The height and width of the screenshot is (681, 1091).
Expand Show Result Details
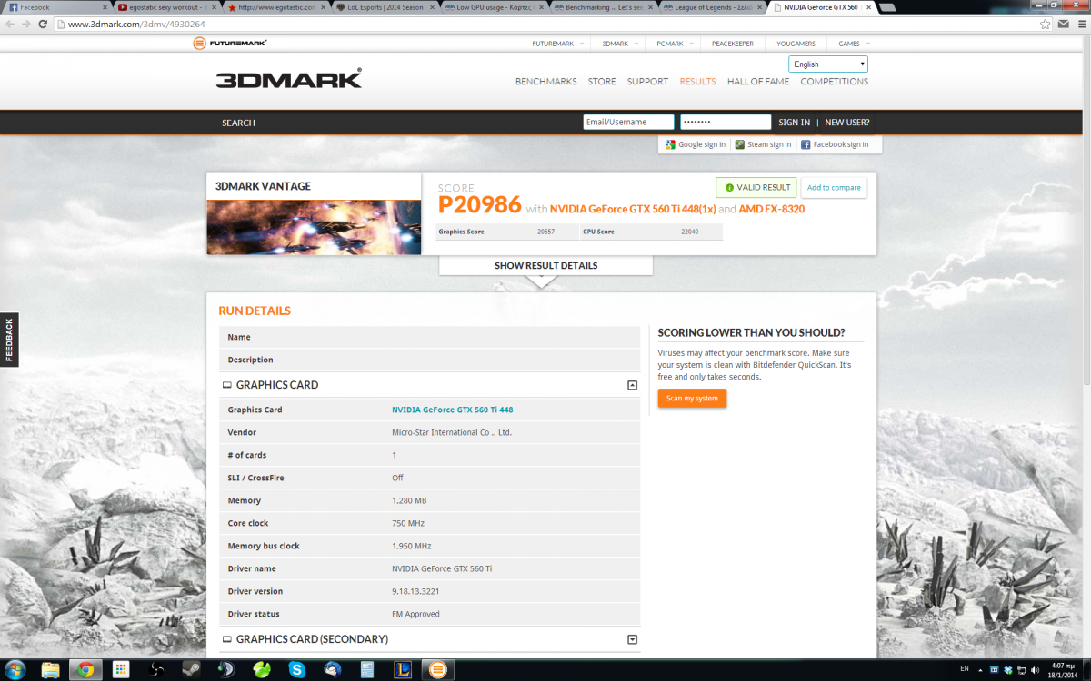pos(545,266)
